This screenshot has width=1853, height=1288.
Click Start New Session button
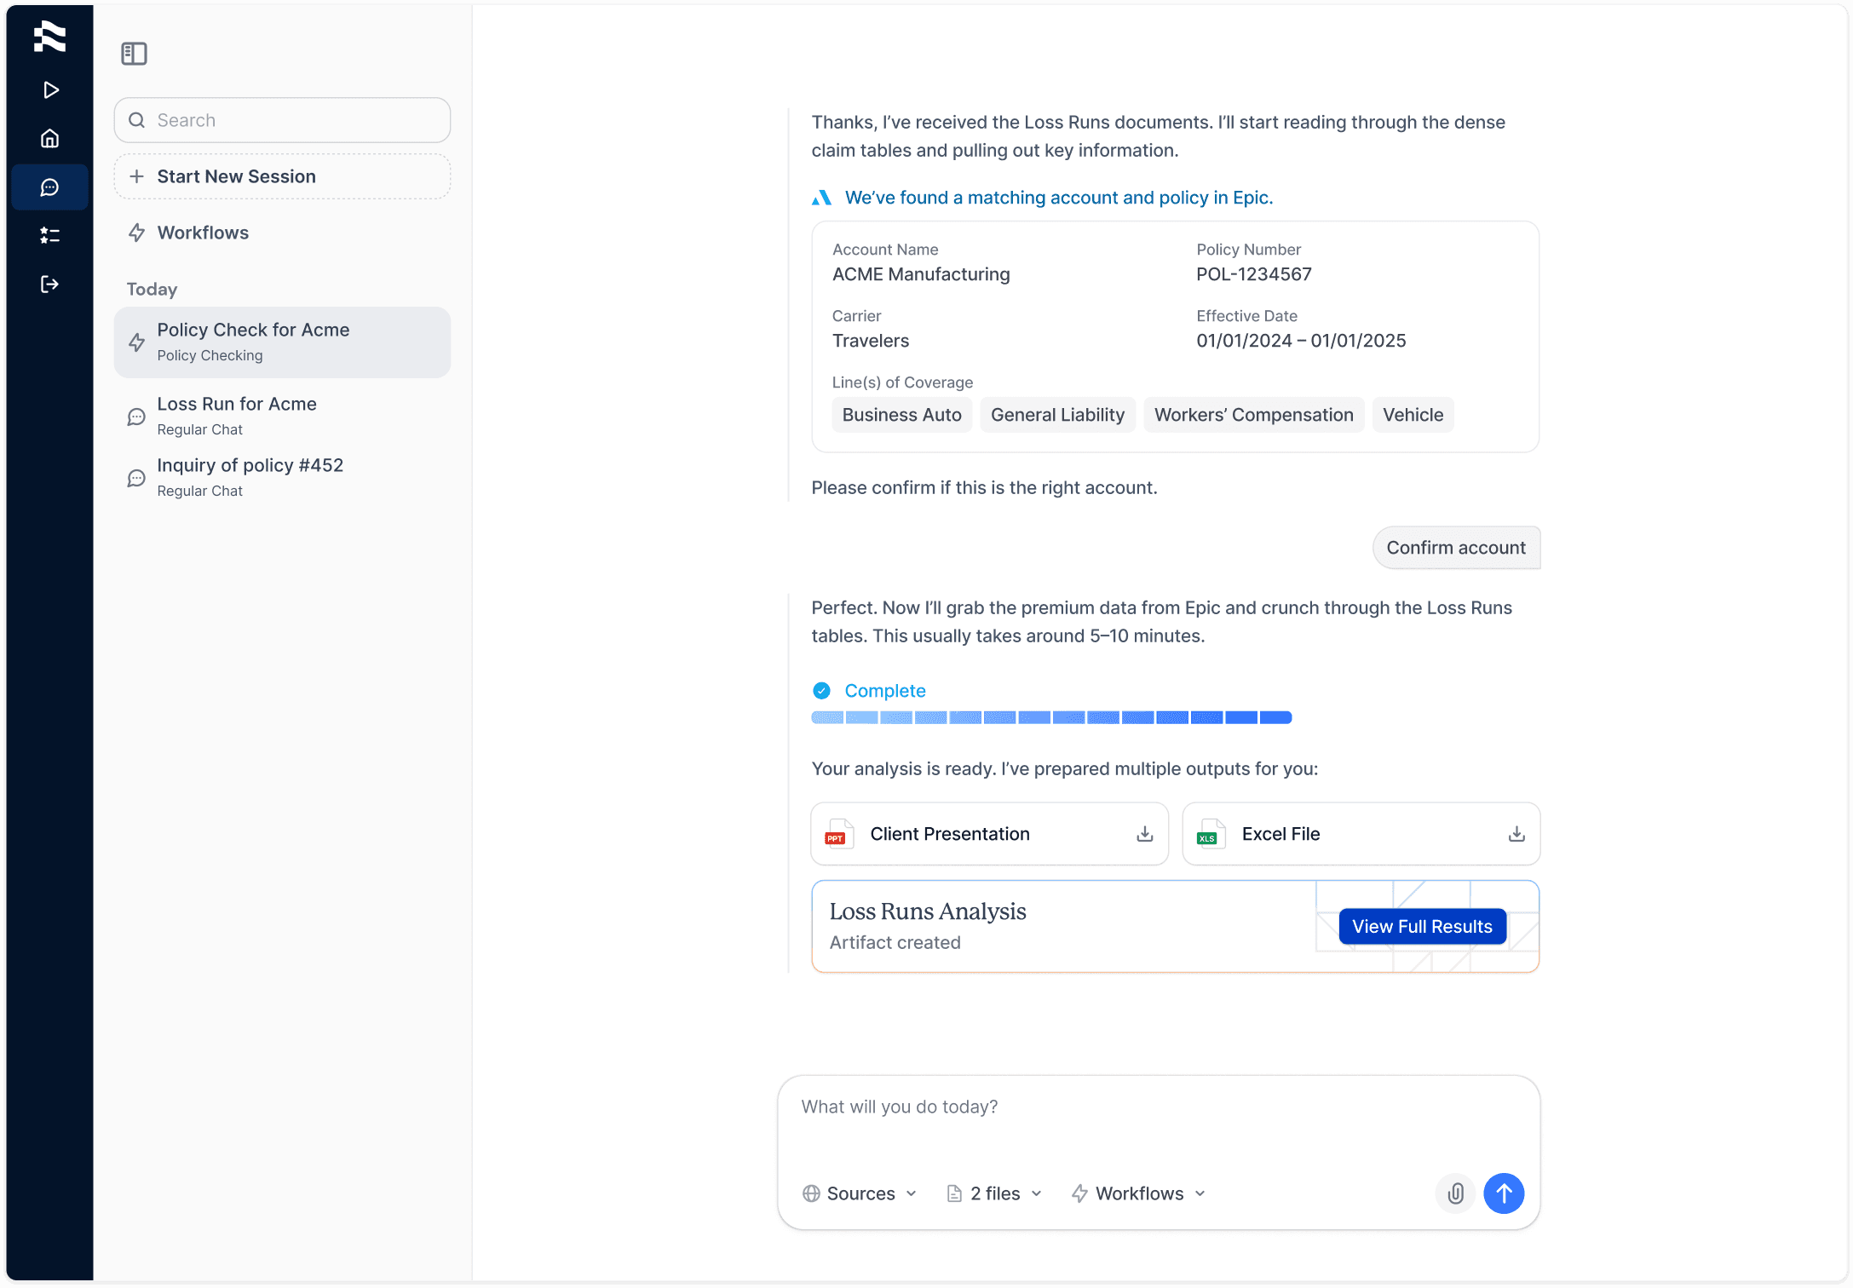[282, 176]
